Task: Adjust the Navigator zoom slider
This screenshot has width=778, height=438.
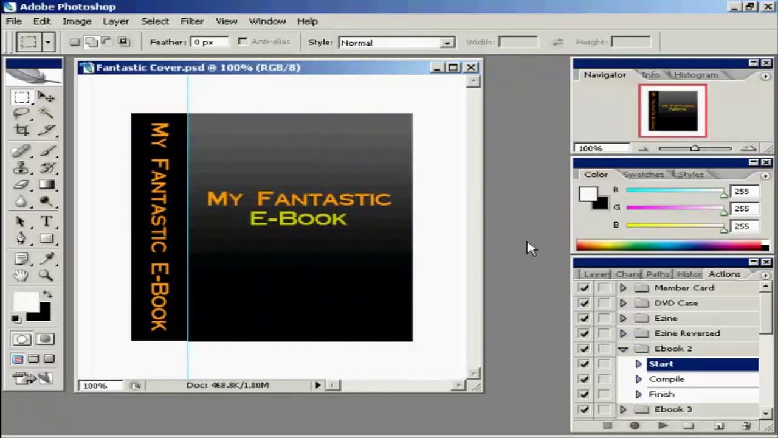Action: tap(694, 148)
